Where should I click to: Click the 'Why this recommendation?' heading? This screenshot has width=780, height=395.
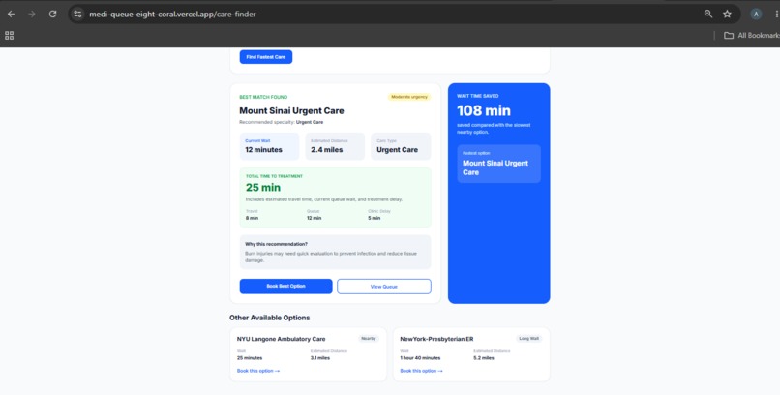click(x=276, y=244)
